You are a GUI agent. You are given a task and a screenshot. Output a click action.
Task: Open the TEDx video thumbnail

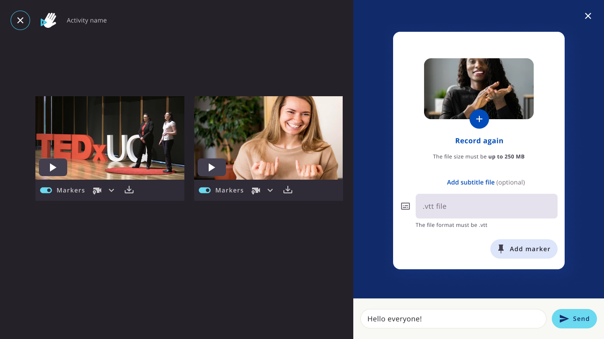click(x=110, y=138)
